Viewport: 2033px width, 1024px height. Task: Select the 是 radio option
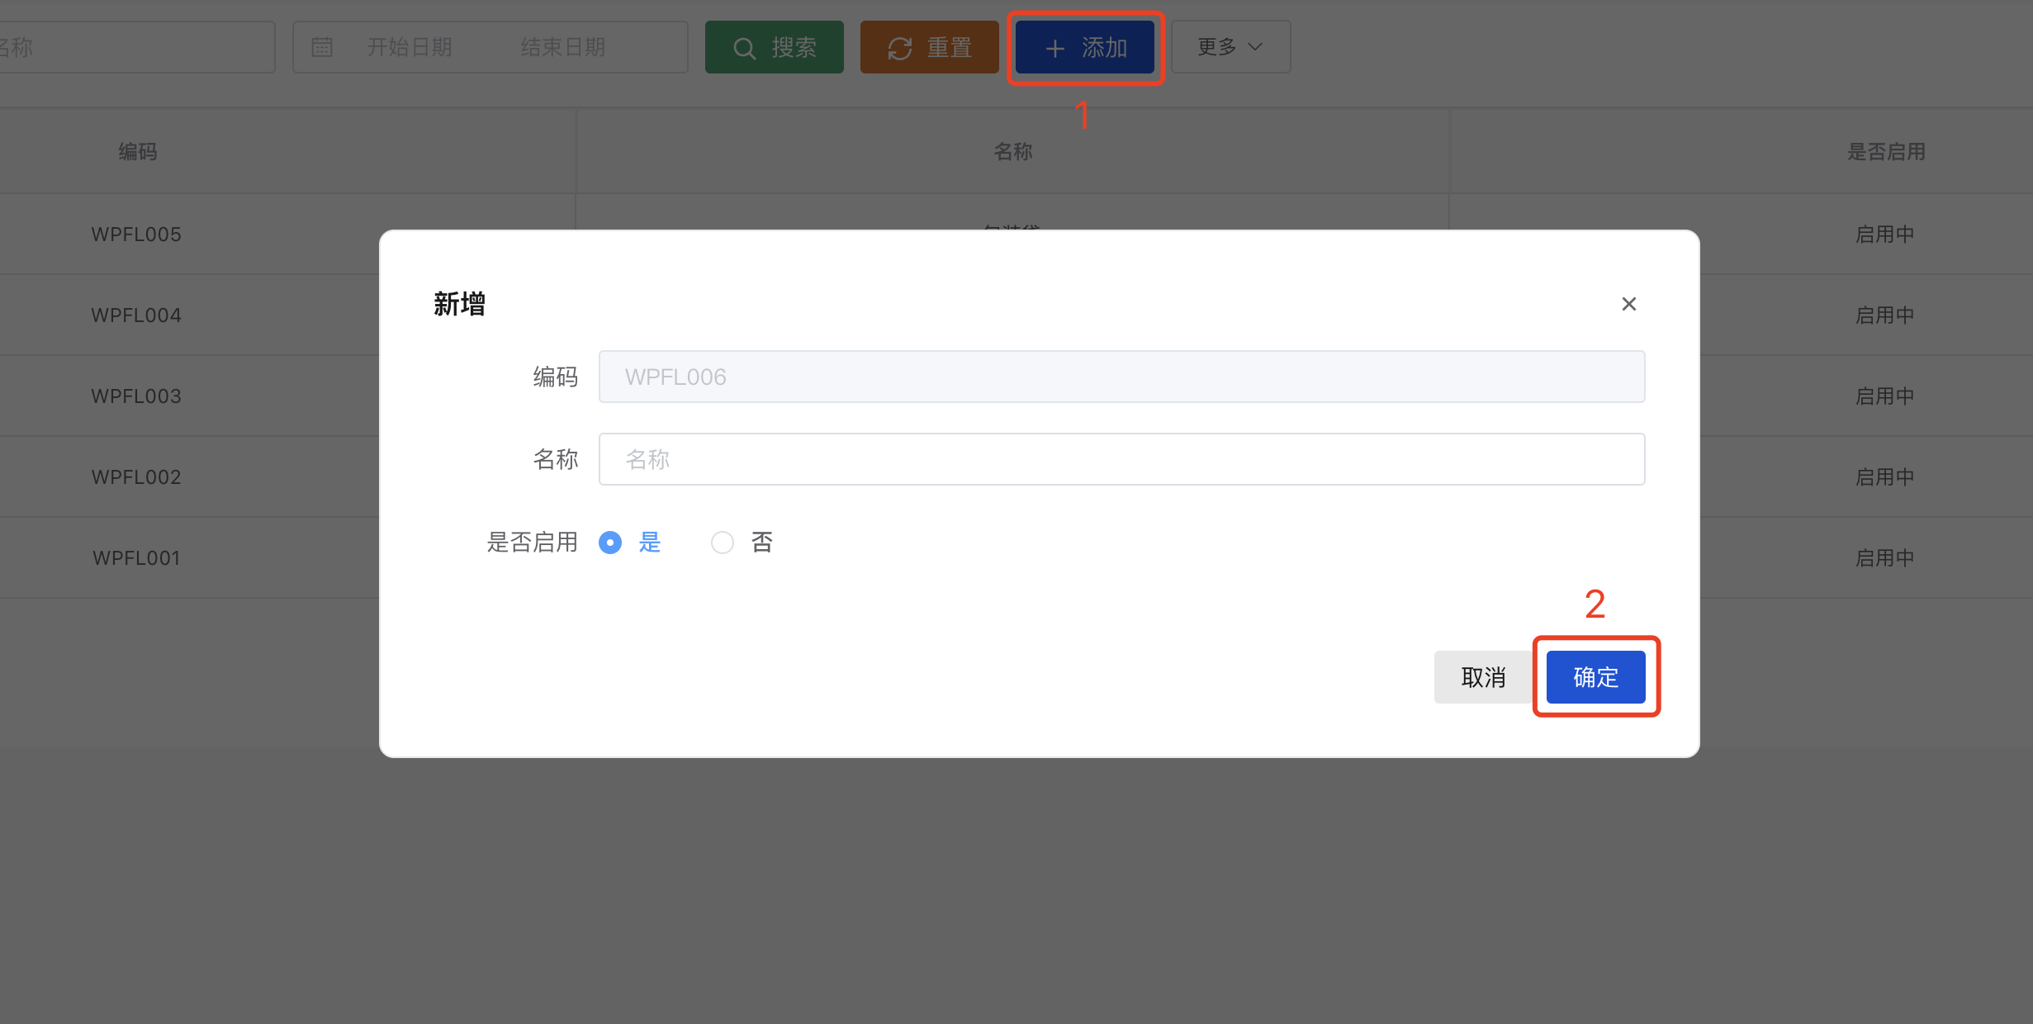tap(610, 543)
